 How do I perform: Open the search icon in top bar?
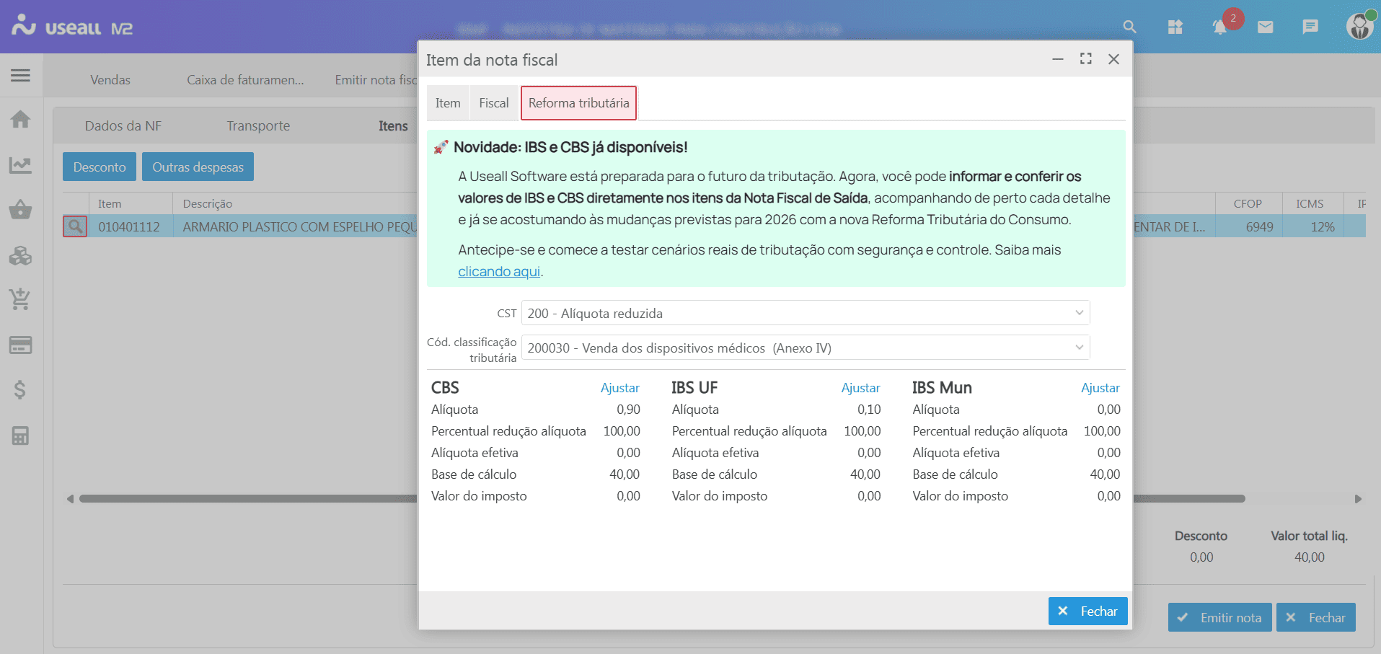pos(1129,27)
